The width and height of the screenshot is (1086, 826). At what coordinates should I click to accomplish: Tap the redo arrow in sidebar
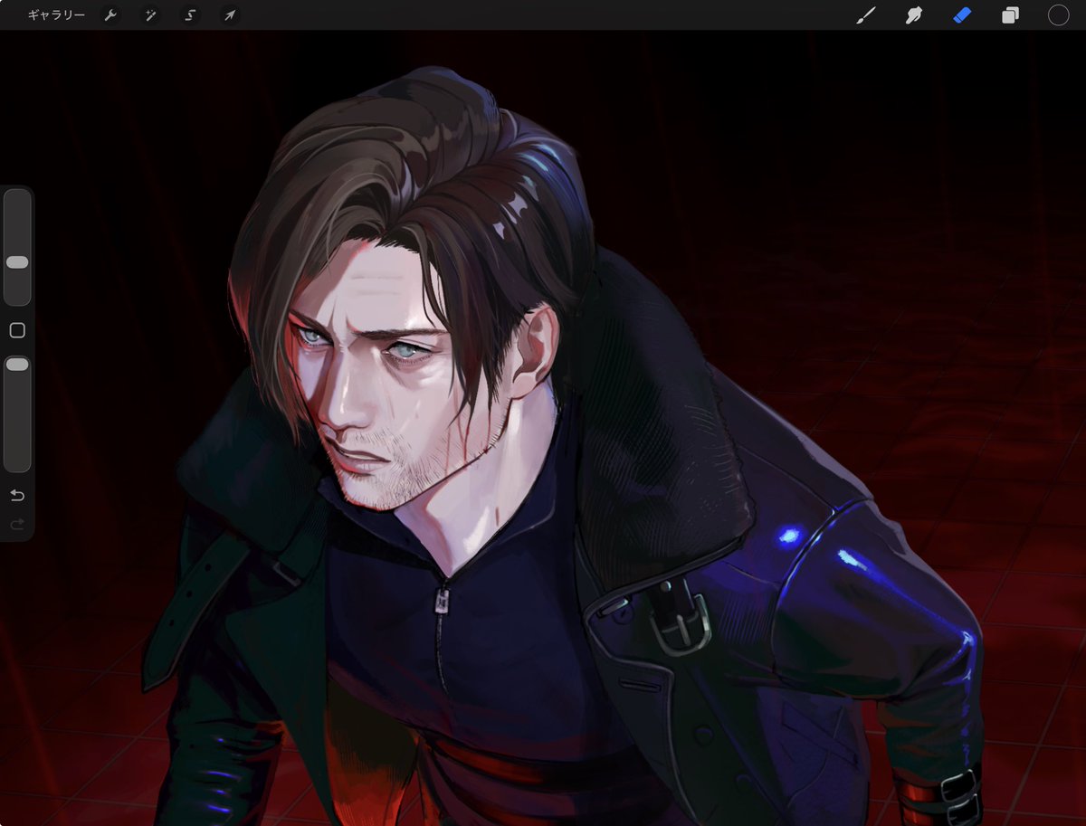click(x=17, y=524)
